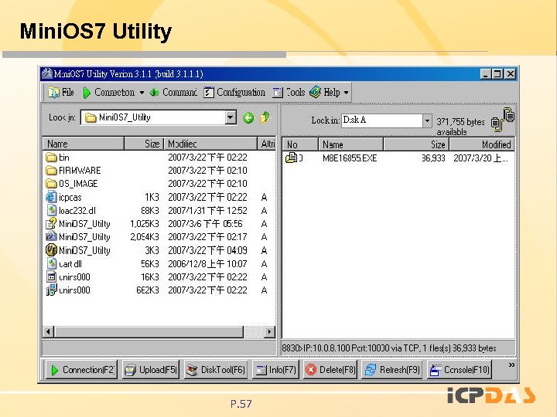The height and width of the screenshot is (417, 557).
Task: Sort Disk A list by Size column
Action: (x=416, y=144)
